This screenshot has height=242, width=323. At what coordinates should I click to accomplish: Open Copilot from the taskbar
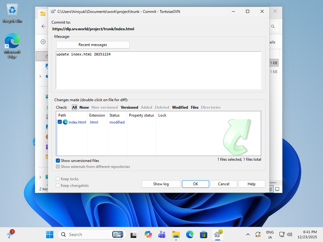coord(148,234)
